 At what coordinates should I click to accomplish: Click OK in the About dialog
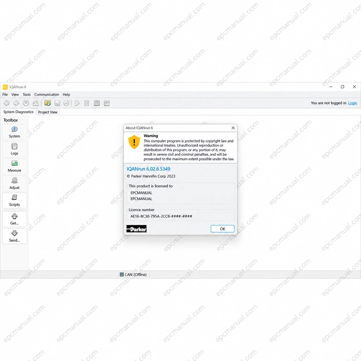click(x=223, y=229)
